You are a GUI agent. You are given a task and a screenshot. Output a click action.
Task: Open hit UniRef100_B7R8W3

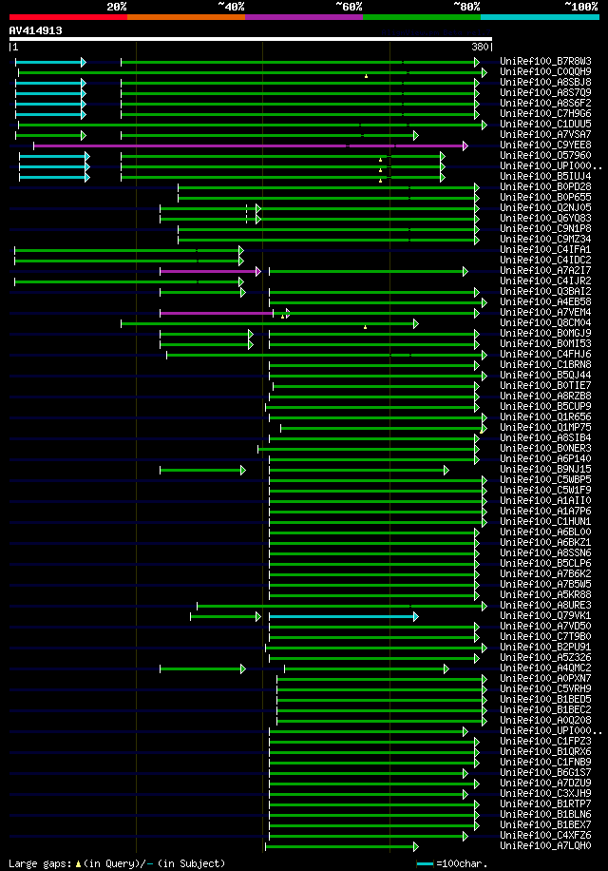tap(545, 61)
